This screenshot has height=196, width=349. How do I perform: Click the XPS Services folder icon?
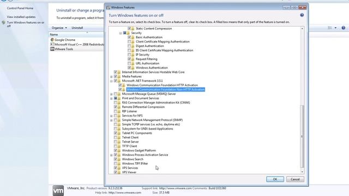119,168
